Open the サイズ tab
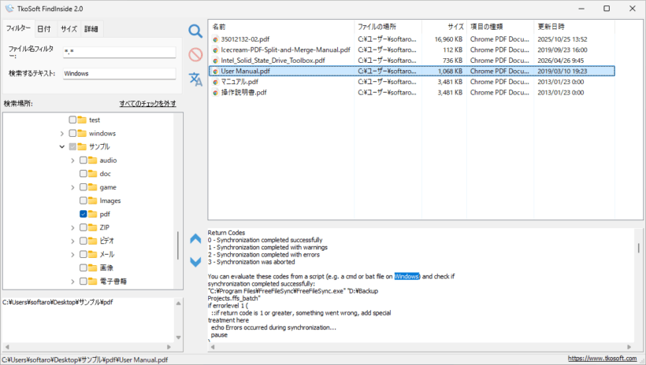The width and height of the screenshot is (646, 365). (x=69, y=29)
